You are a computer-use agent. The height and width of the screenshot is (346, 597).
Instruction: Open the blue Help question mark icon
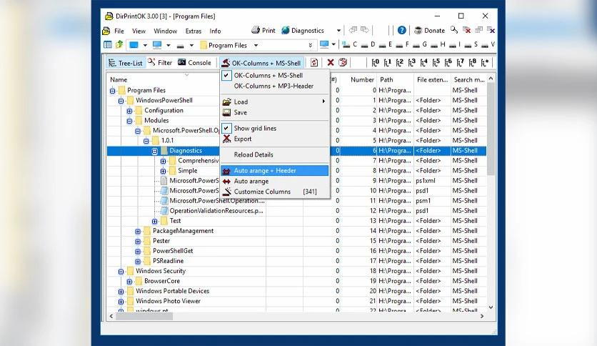coord(401,30)
